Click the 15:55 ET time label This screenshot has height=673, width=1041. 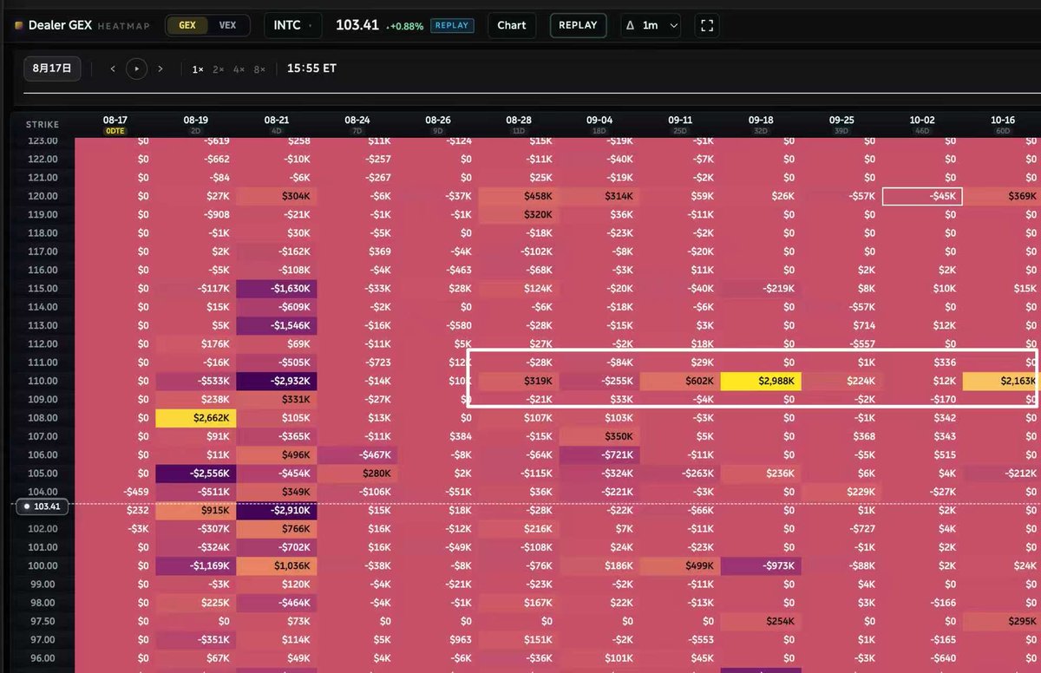(311, 69)
